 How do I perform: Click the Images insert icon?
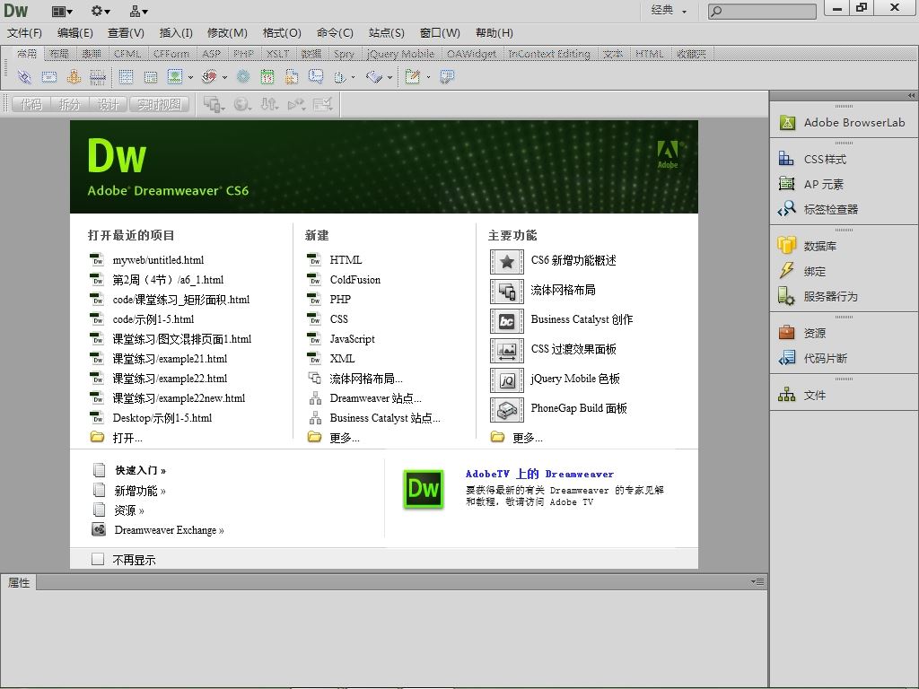coord(175,77)
